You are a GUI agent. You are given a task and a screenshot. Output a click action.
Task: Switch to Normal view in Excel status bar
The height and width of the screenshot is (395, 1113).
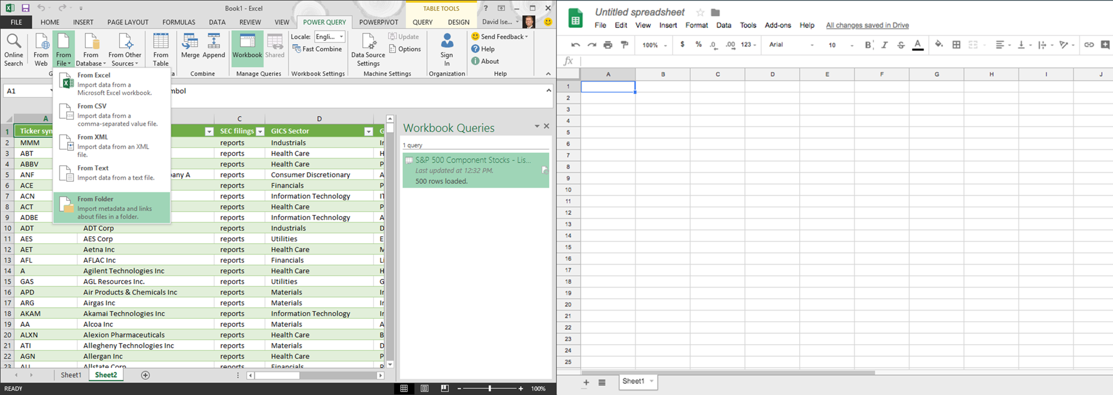404,389
